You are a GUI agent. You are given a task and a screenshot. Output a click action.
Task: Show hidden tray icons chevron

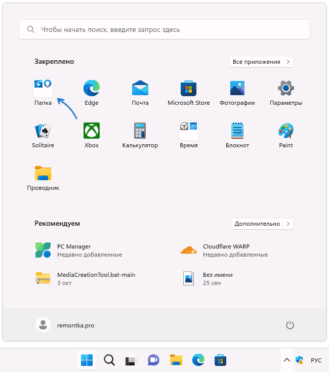tap(287, 360)
